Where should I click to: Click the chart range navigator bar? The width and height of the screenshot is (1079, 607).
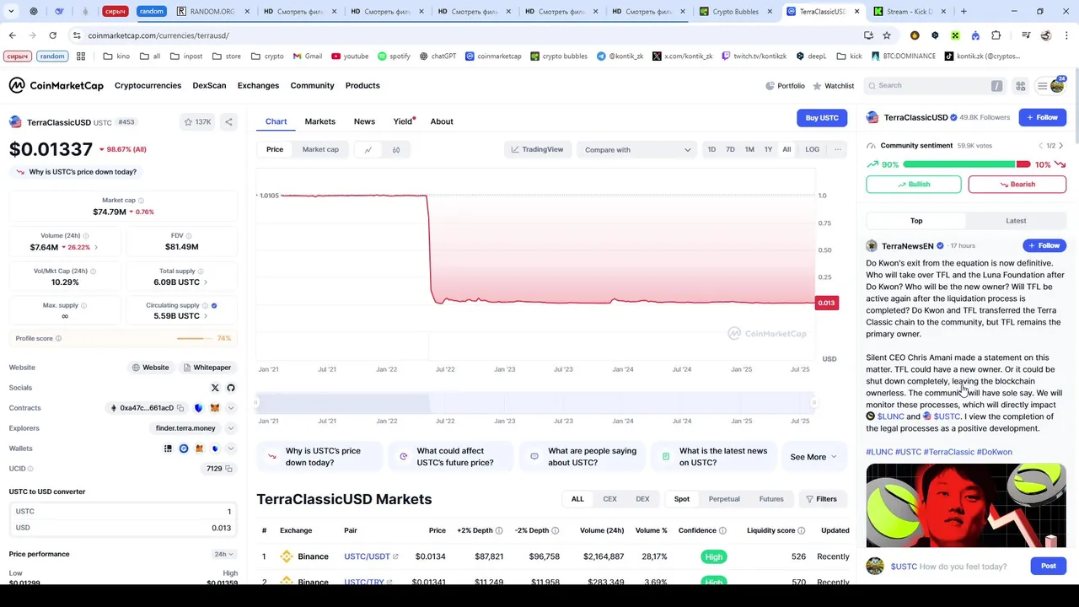pyautogui.click(x=536, y=404)
